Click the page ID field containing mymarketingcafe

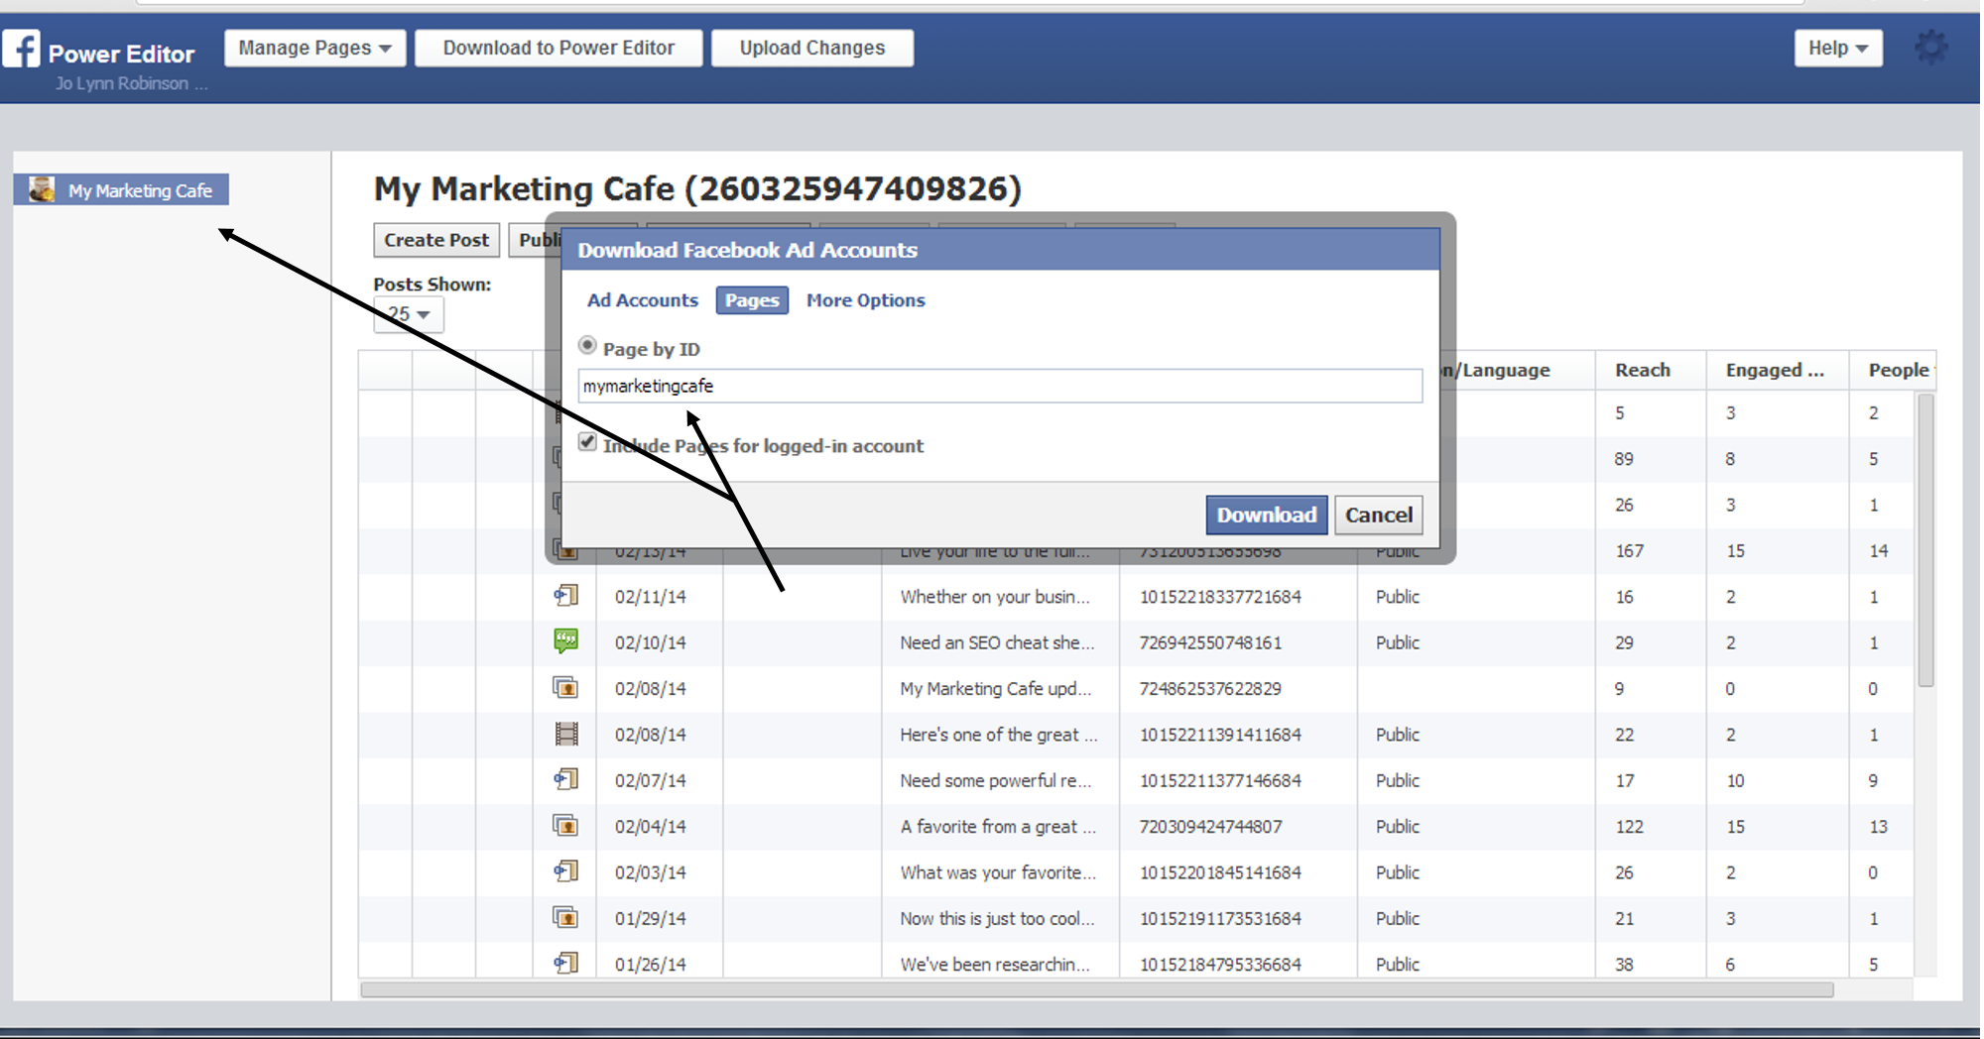pos(1000,386)
